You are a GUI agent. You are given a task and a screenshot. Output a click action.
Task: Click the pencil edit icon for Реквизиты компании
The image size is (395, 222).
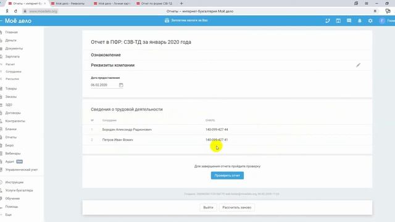click(358, 65)
